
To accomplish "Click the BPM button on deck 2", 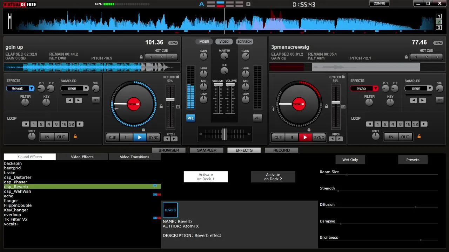I will [438, 43].
